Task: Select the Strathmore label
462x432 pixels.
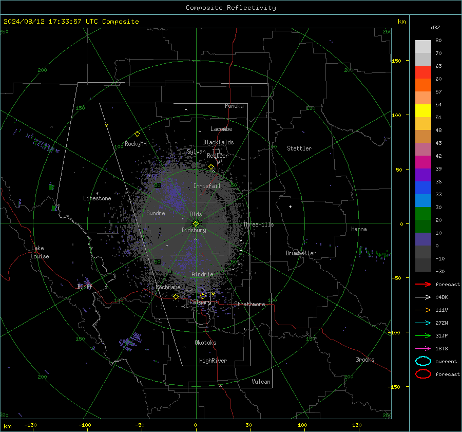Action: click(249, 304)
